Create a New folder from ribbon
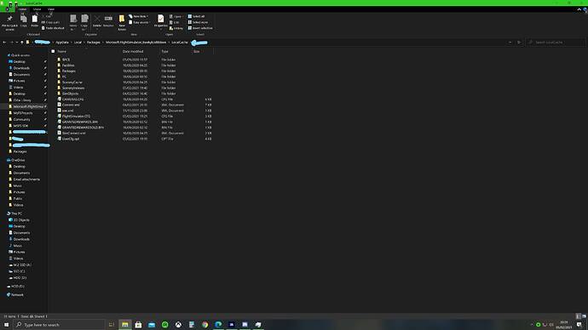Viewport: 588px width, 330px height. point(122,23)
